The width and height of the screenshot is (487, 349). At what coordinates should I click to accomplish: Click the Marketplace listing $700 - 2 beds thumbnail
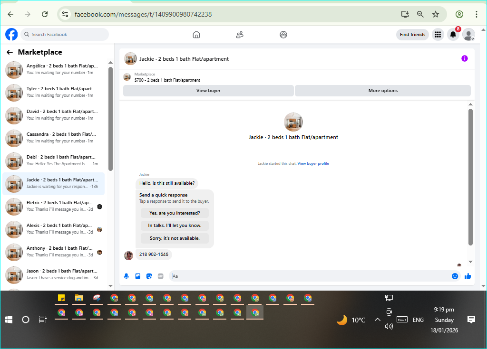coord(127,77)
